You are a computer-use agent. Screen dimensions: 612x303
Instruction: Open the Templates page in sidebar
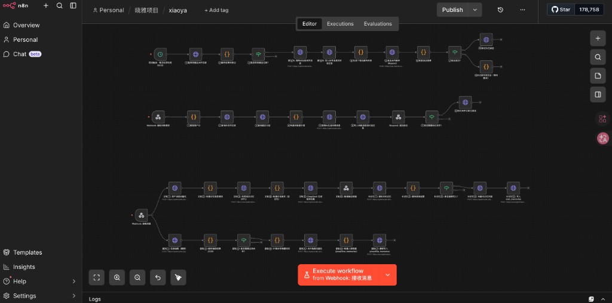point(27,253)
